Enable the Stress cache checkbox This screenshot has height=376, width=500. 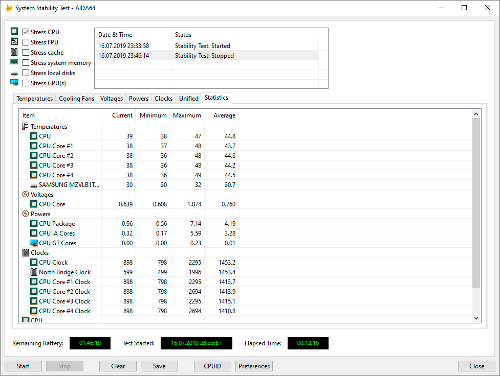tap(26, 52)
